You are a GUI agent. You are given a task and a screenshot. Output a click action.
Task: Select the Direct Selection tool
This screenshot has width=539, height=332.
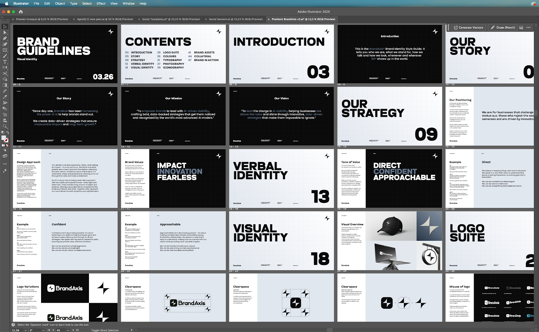tap(5, 32)
